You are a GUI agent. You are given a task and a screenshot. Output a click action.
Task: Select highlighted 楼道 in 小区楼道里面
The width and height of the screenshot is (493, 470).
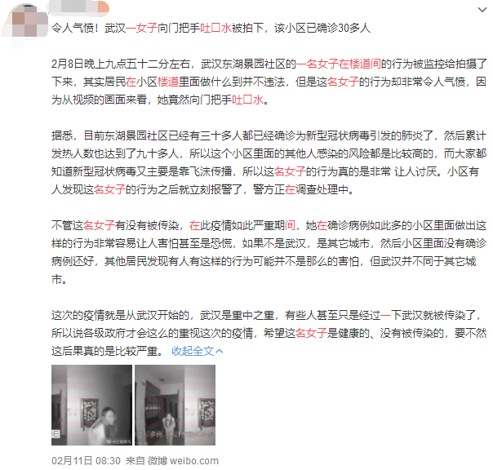coord(168,82)
